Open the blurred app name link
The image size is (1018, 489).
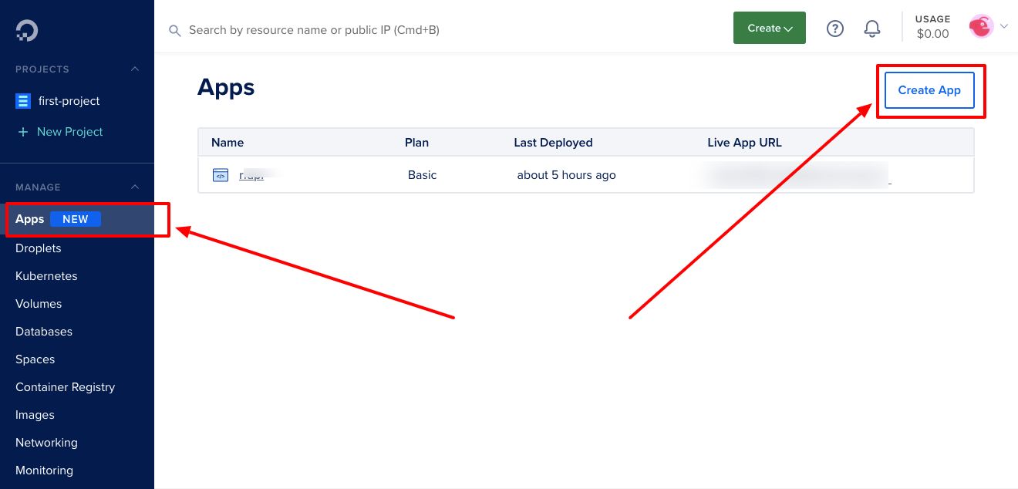pyautogui.click(x=252, y=175)
